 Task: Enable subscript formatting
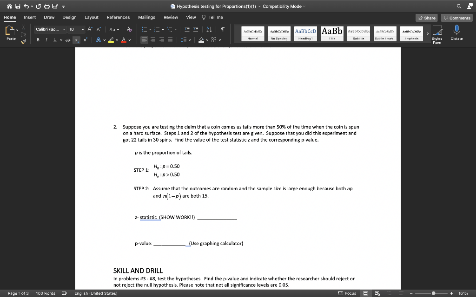pos(77,39)
